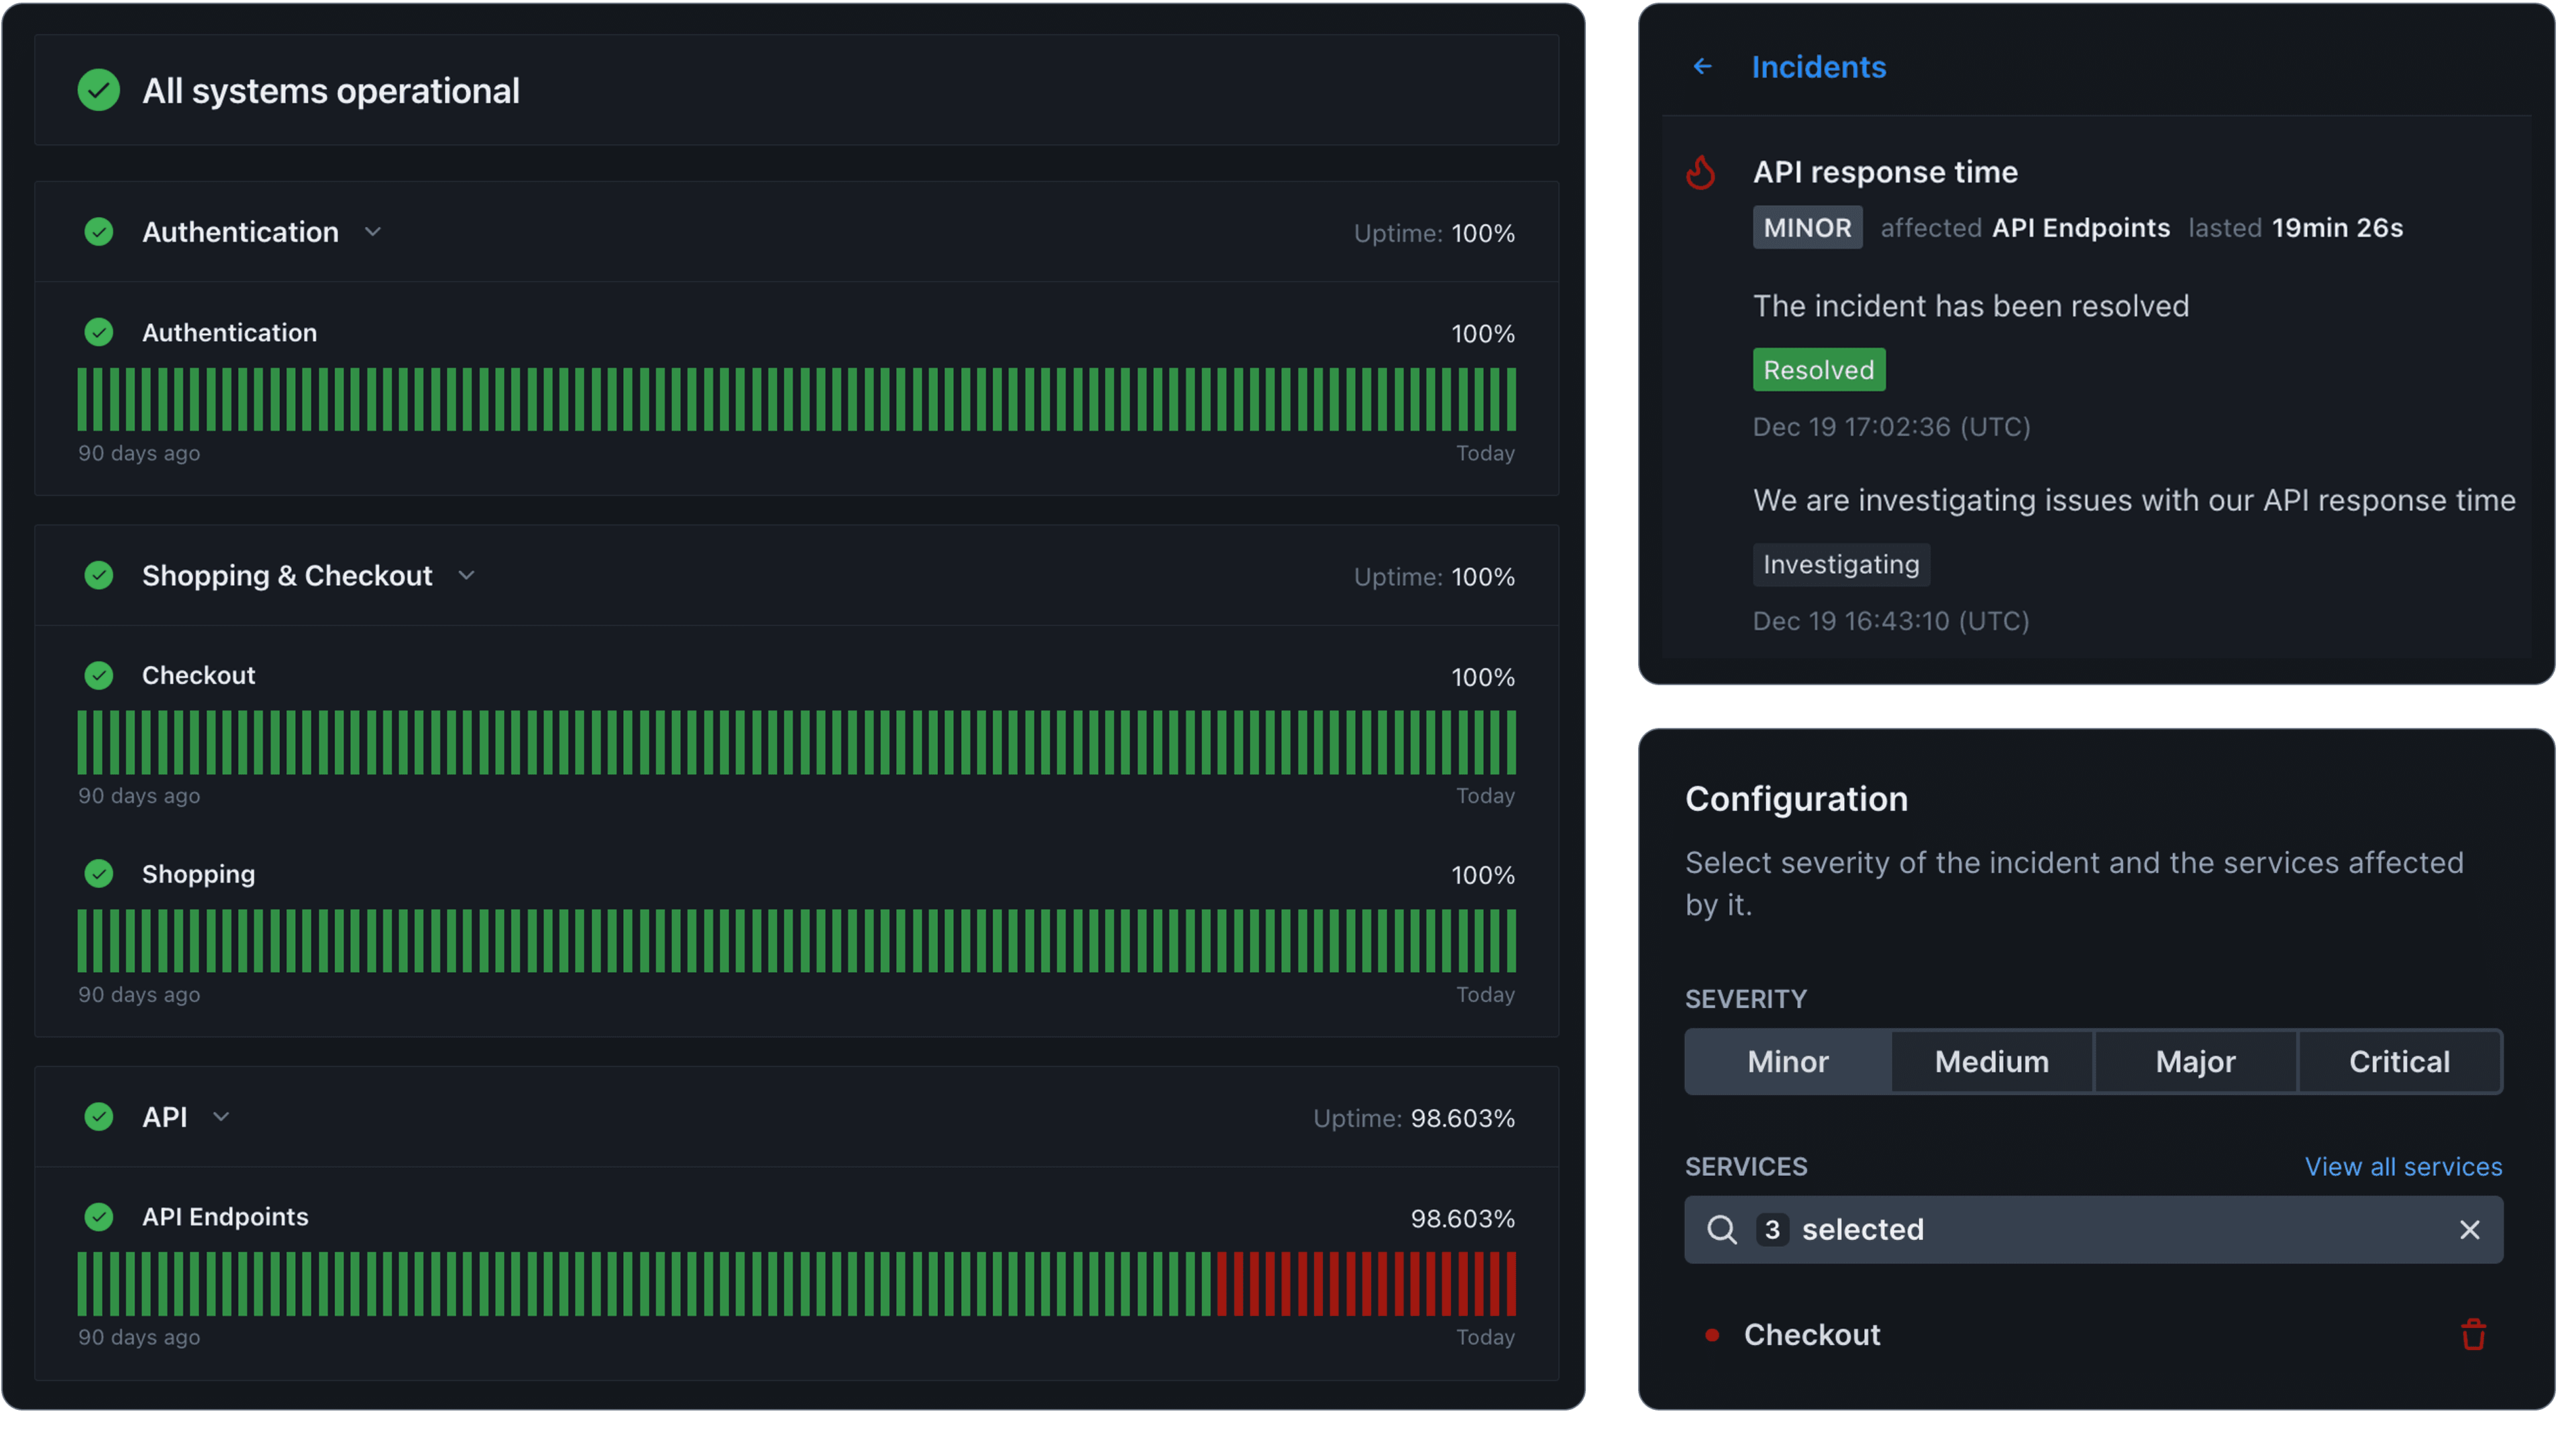
Task: Click the API Endpoints uptime bar chart
Action: 795,1284
